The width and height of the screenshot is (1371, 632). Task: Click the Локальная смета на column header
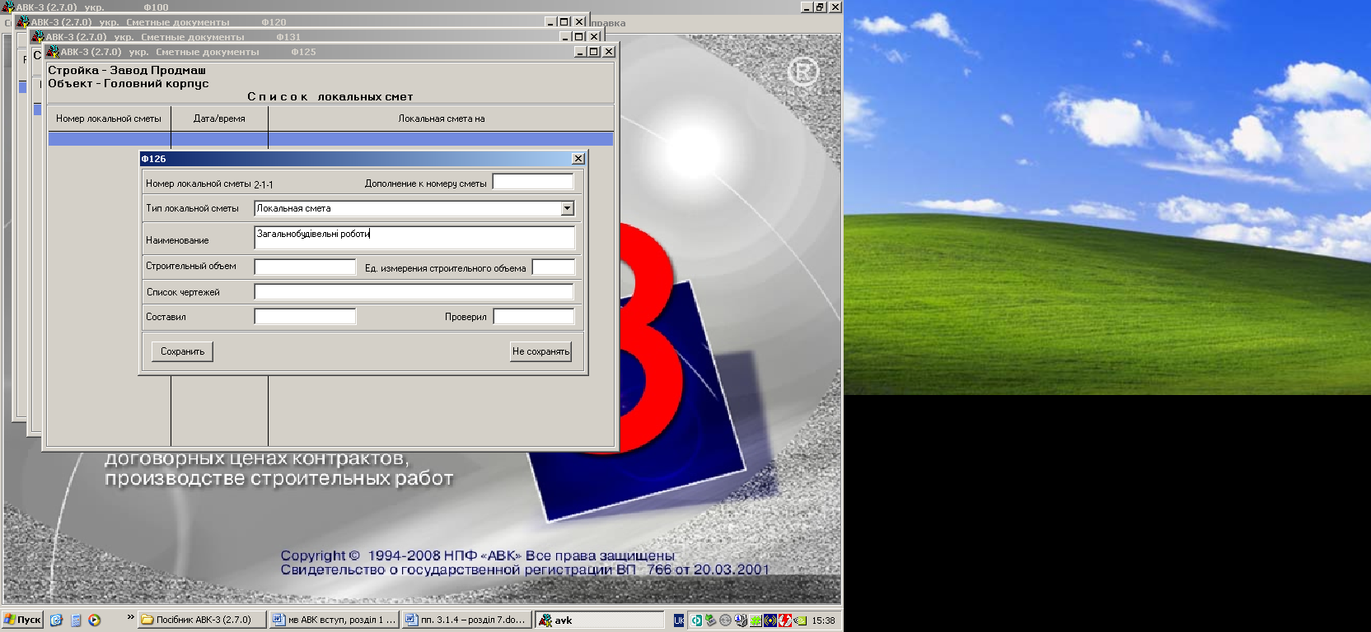click(441, 118)
